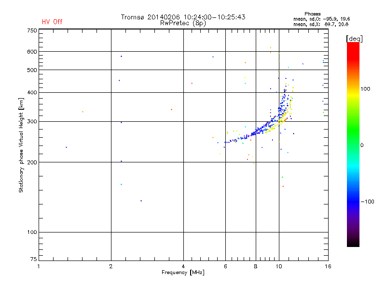Click the [deg] colorbar label
The height and width of the screenshot is (290, 386).
(x=354, y=39)
